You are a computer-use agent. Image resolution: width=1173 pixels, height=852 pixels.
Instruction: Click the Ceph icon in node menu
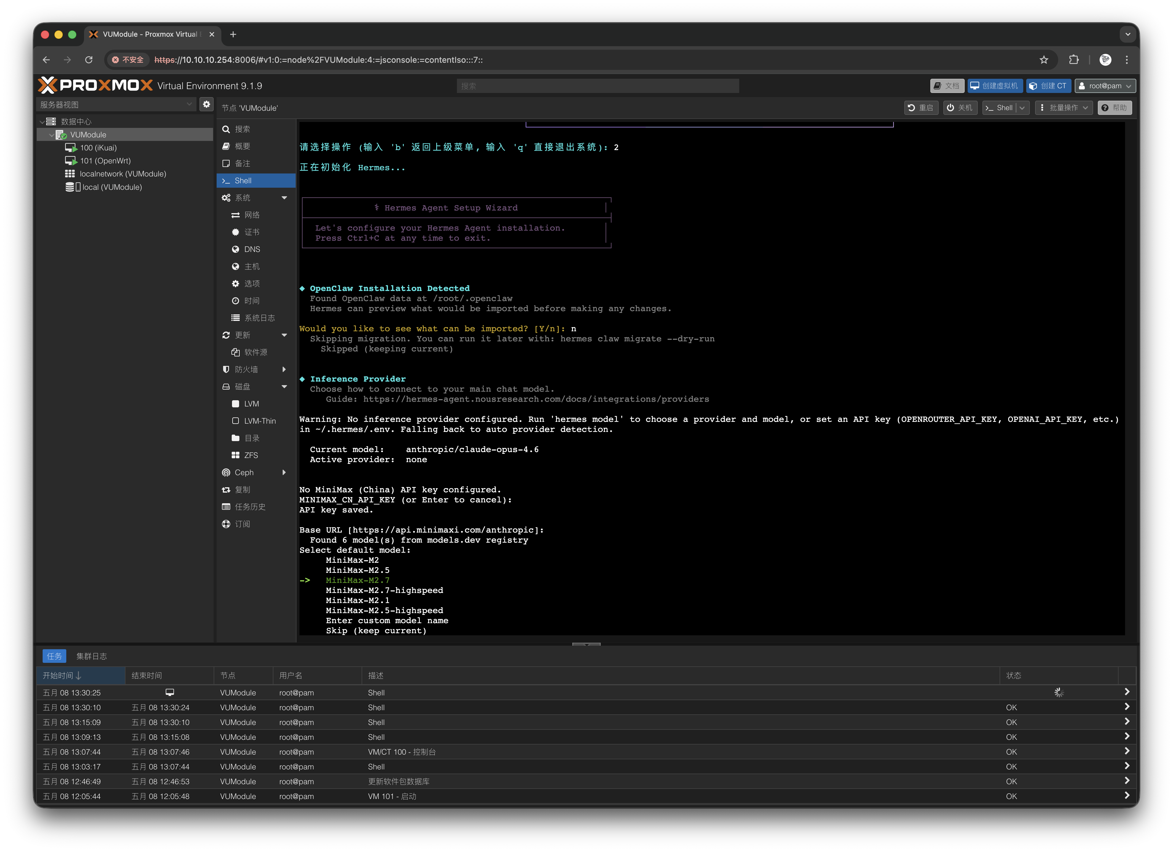226,472
